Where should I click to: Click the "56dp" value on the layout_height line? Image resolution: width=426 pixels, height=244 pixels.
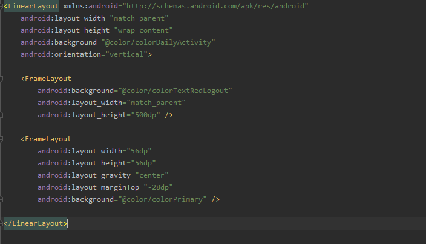(x=143, y=163)
